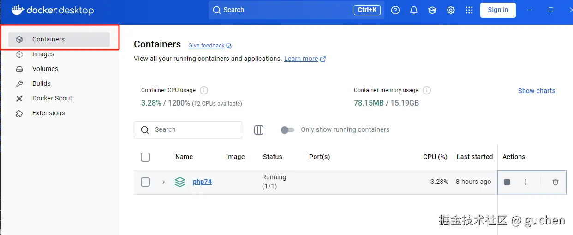Sort by Name column header
This screenshot has height=235, width=573.
click(x=184, y=157)
